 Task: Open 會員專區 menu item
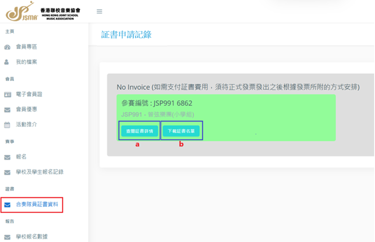(26, 47)
